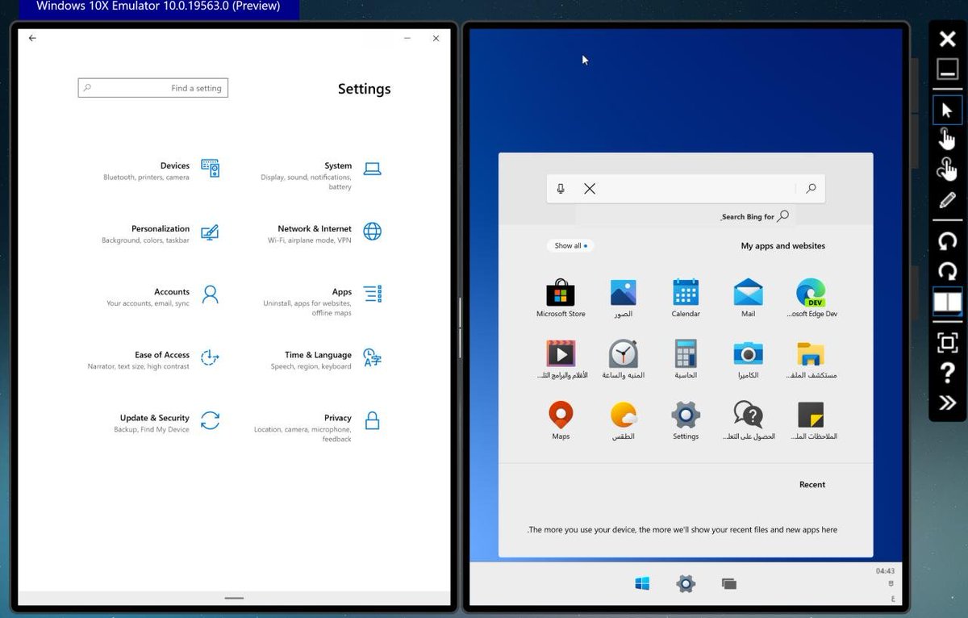The height and width of the screenshot is (618, 968).
Task: Launch the Maps app
Action: pyautogui.click(x=561, y=420)
